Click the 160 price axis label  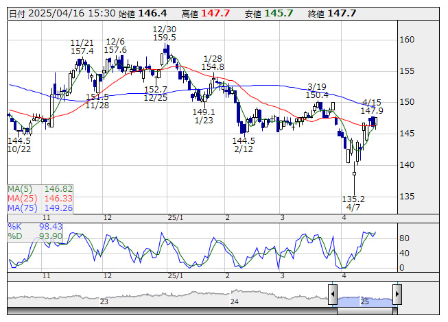[407, 40]
